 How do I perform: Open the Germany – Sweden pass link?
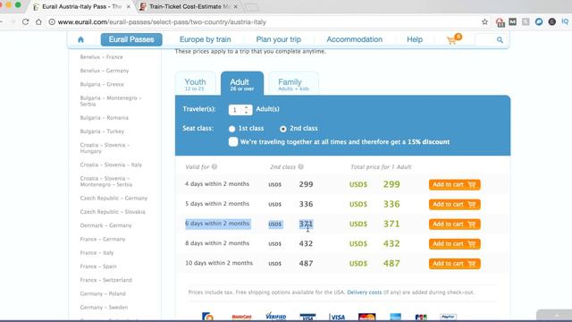coord(104,308)
